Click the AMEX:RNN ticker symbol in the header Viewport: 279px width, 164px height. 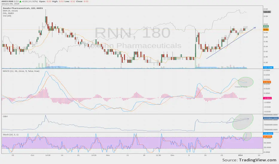[7, 1]
